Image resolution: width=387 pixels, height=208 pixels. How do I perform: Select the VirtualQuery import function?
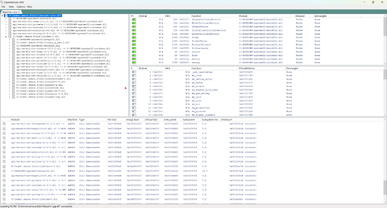click(200, 48)
